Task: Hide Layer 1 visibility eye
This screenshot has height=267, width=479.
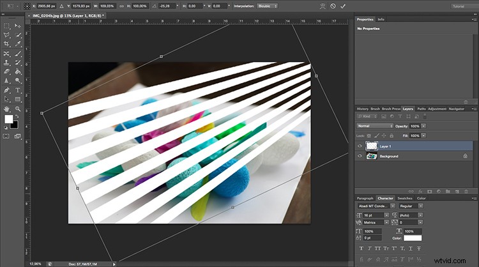Action: click(360, 146)
